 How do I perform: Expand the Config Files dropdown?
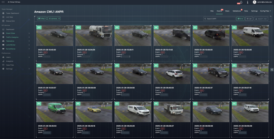(265, 11)
